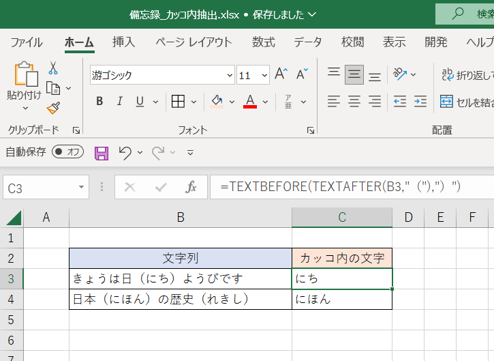Open search with magnifier icon
494x361 pixels.
[458, 14]
